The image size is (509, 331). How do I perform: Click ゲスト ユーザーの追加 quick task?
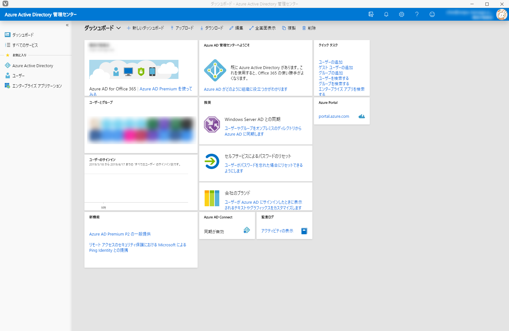[x=336, y=67]
